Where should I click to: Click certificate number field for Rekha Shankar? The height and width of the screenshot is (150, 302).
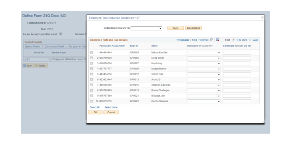click(x=237, y=101)
